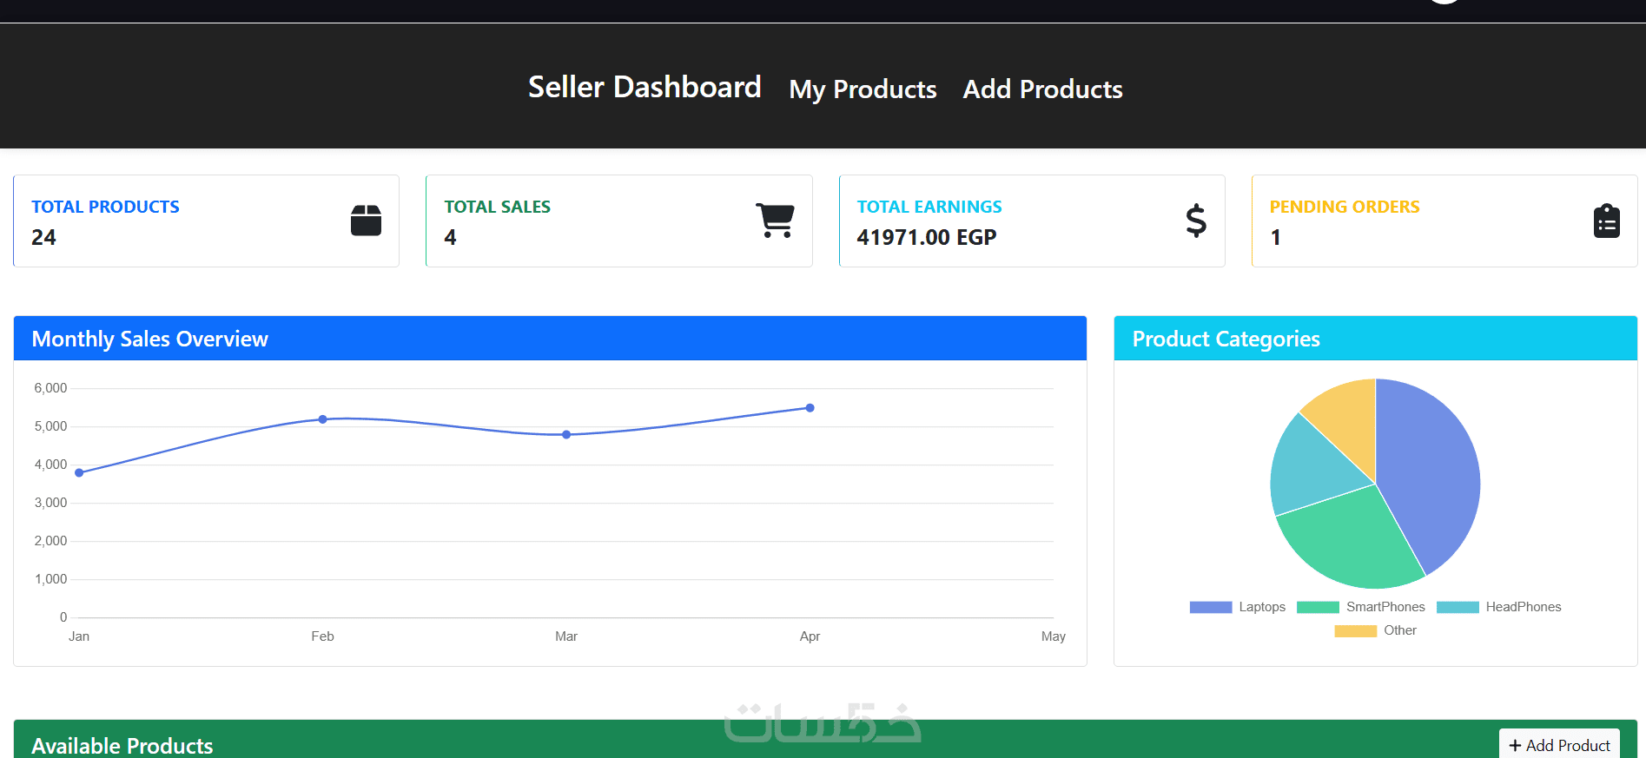Click the Total Earnings dollar sign icon

(1196, 221)
